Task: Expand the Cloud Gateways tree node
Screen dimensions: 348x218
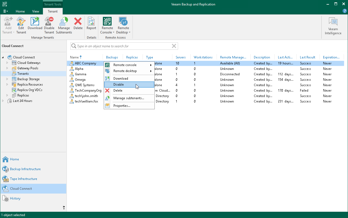Action: pyautogui.click(x=8, y=63)
